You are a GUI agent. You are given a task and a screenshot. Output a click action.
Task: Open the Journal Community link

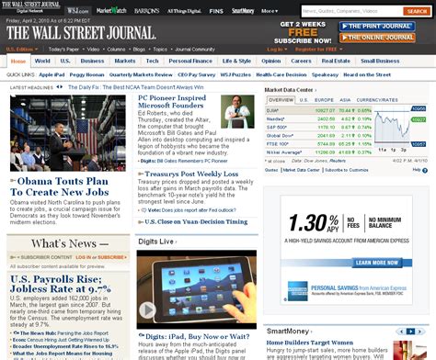tap(195, 50)
